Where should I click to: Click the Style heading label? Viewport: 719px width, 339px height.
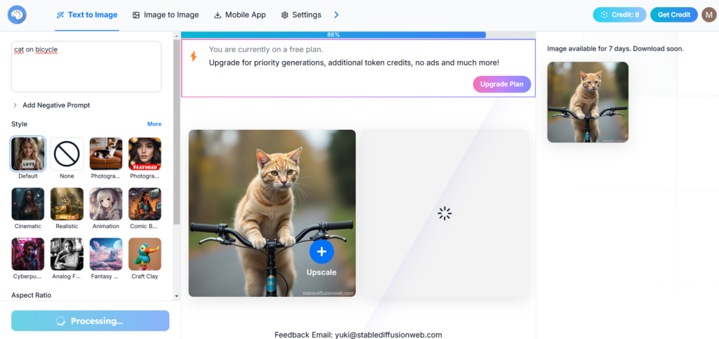click(x=19, y=124)
